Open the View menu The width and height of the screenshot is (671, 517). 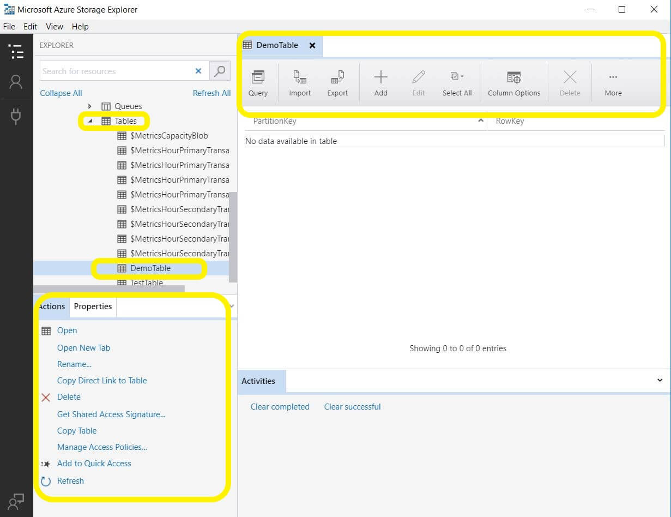point(55,26)
